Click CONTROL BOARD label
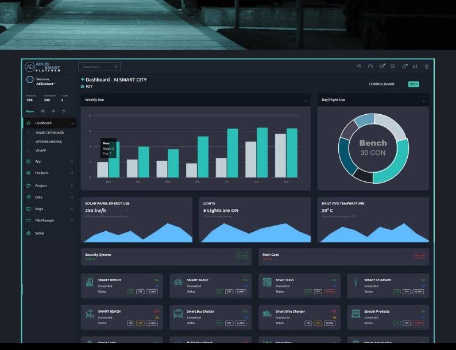456x350 pixels. click(x=381, y=84)
